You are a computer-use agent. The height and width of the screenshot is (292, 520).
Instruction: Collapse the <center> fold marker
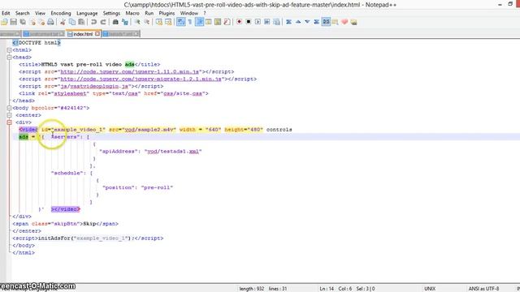[9, 115]
